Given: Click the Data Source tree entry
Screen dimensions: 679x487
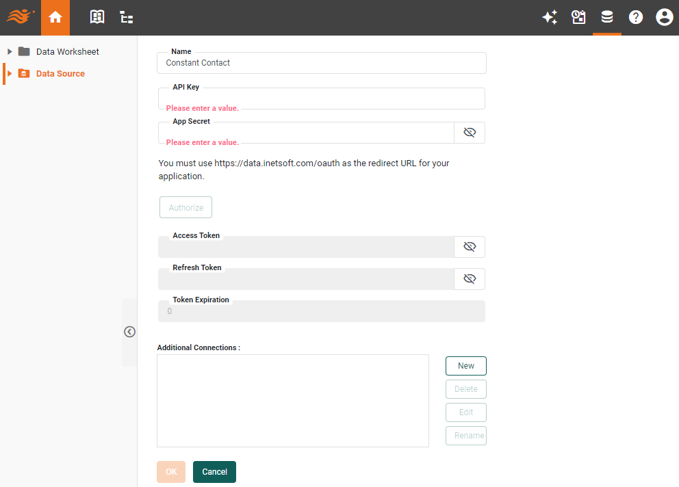Looking at the screenshot, I should pos(60,73).
